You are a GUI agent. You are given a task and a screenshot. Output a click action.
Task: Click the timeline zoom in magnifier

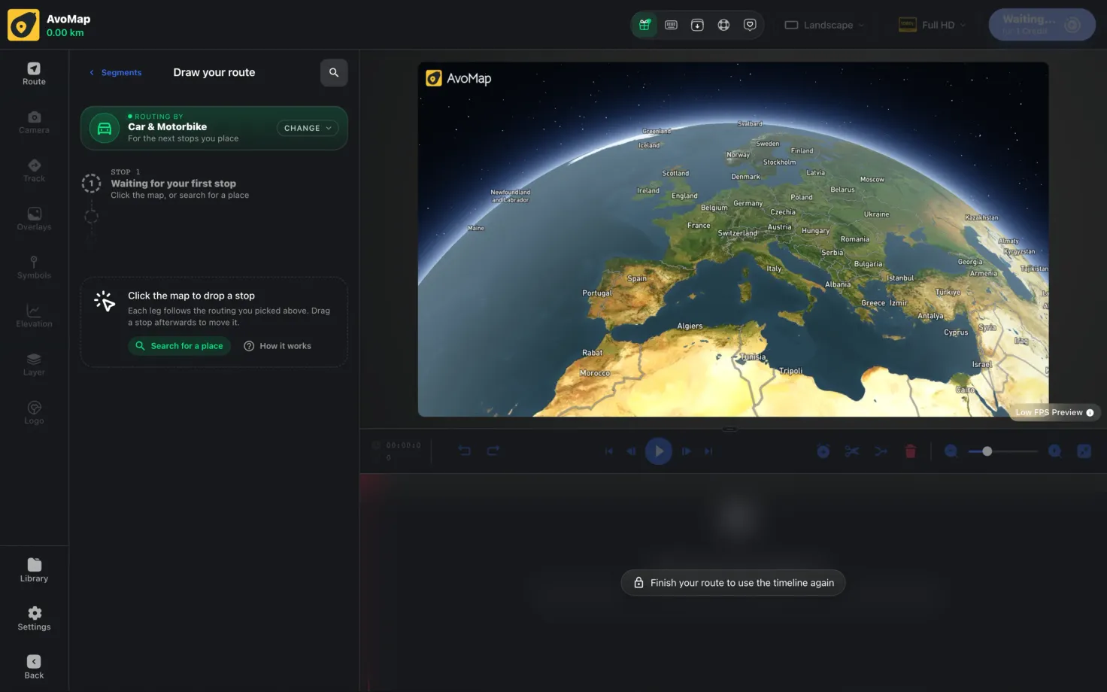click(x=1054, y=451)
